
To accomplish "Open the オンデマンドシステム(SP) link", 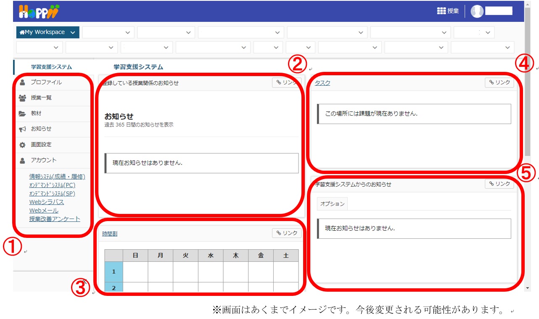I will 52,193.
